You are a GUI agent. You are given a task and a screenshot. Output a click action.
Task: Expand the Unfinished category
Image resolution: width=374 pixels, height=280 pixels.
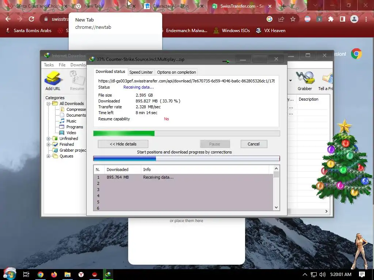[x=49, y=139]
